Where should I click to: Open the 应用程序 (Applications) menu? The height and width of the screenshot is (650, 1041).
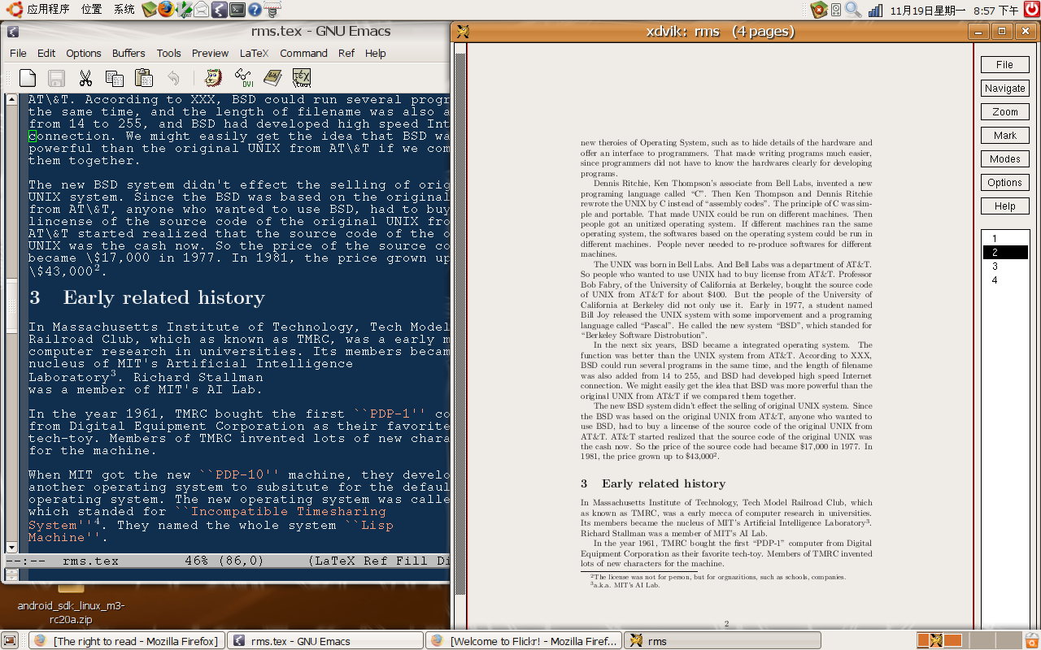(x=48, y=10)
